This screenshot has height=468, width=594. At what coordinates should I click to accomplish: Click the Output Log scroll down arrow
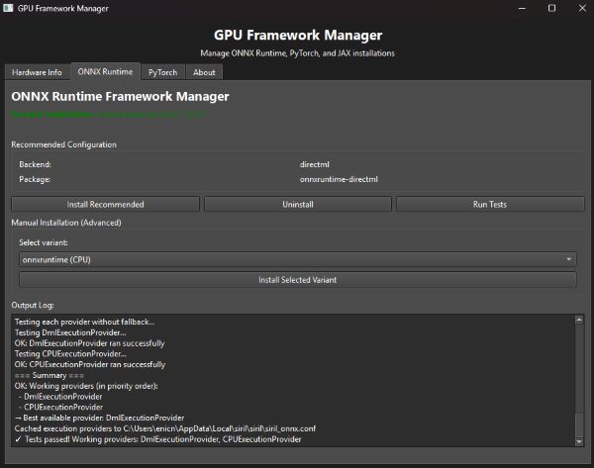580,441
